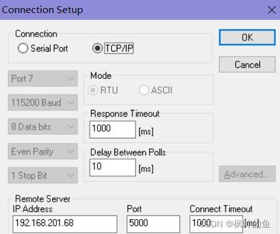Select the TCP/IP connection option
The width and height of the screenshot is (280, 234).
coord(97,48)
